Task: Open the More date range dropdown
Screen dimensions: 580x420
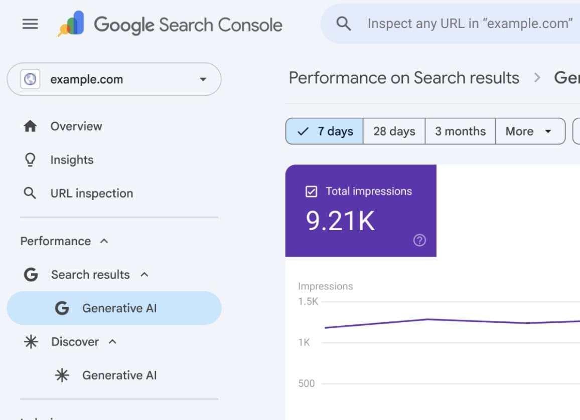Action: [x=530, y=131]
